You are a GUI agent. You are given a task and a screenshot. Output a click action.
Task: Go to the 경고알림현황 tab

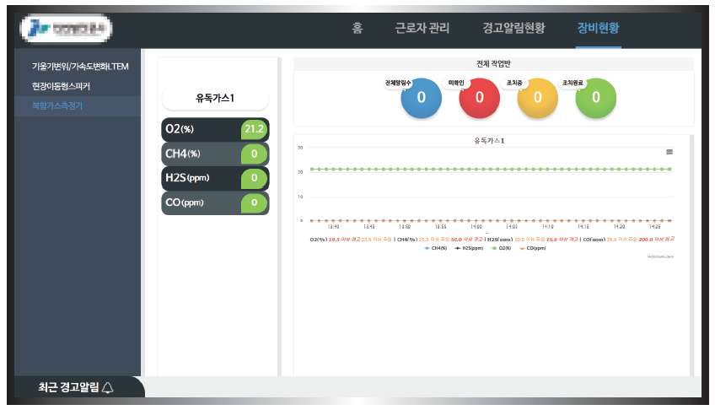(513, 28)
